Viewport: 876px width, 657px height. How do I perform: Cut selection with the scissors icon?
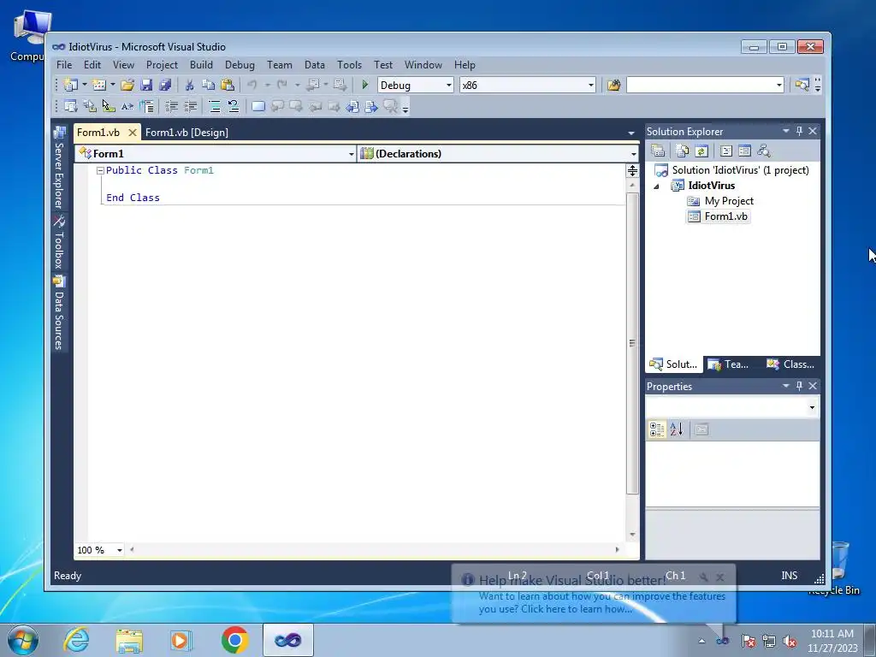189,85
